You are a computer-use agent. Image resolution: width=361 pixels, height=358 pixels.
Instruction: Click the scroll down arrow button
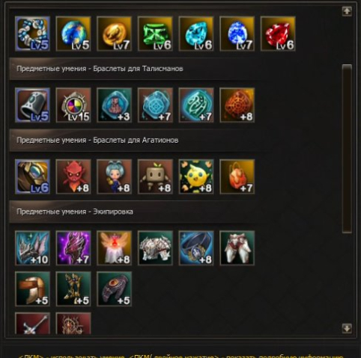tap(347, 328)
